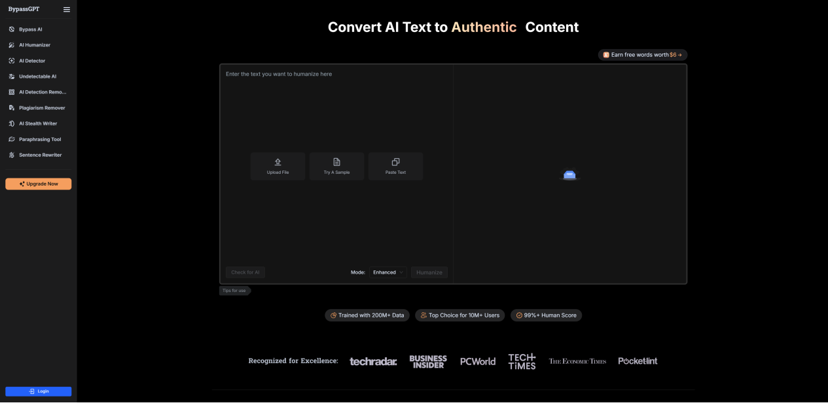828x405 pixels.
Task: Open AI Stealth Writer tool
Action: pos(39,123)
